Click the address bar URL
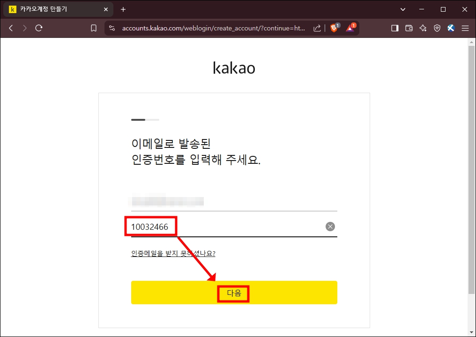The image size is (476, 337). 213,28
